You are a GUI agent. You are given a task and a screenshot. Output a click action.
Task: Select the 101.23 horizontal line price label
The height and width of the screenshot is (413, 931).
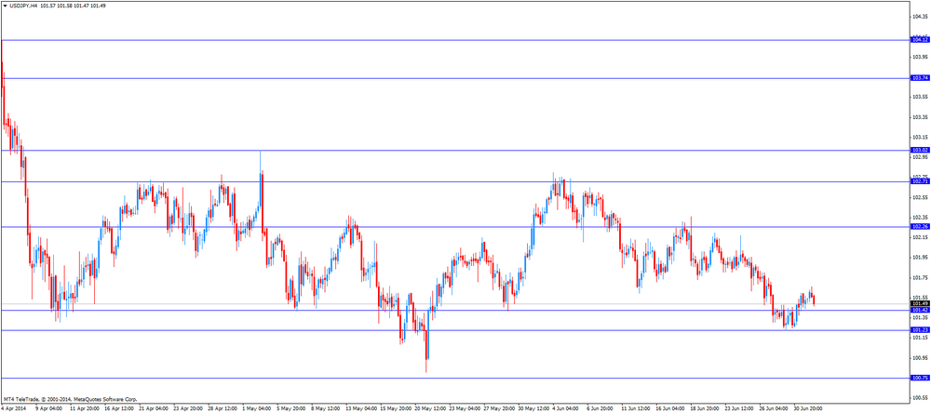point(920,330)
